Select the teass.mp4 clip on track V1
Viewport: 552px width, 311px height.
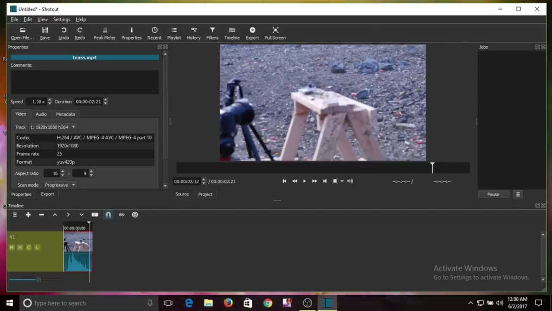tap(78, 251)
